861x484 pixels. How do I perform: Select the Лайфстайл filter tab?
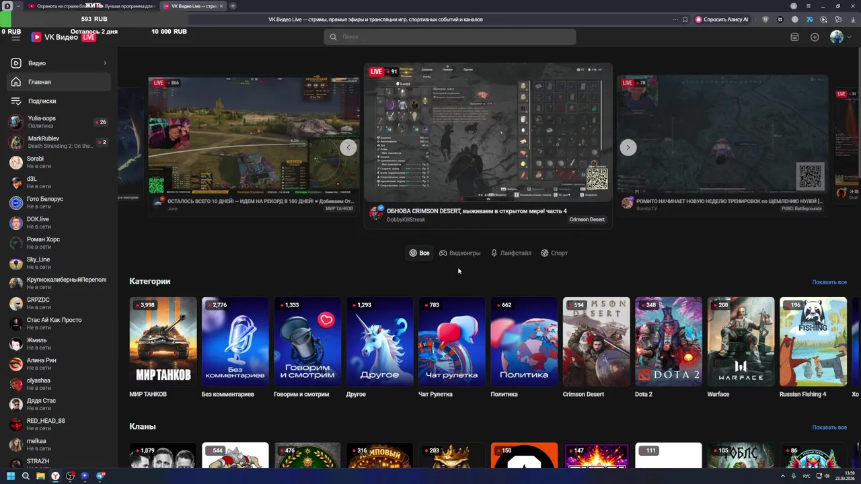click(x=511, y=253)
